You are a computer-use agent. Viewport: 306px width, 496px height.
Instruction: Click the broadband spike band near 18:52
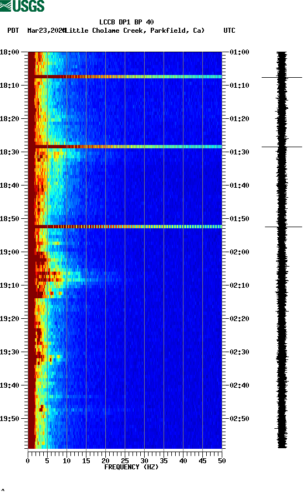tap(125, 227)
